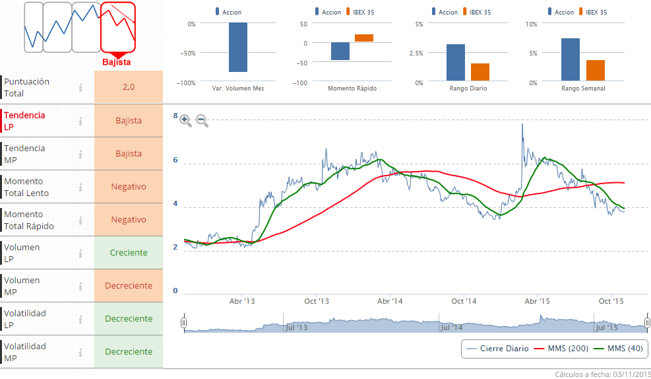Viewport: 651px width, 379px height.
Task: Click left handle of the chart range navigator
Action: [x=185, y=323]
